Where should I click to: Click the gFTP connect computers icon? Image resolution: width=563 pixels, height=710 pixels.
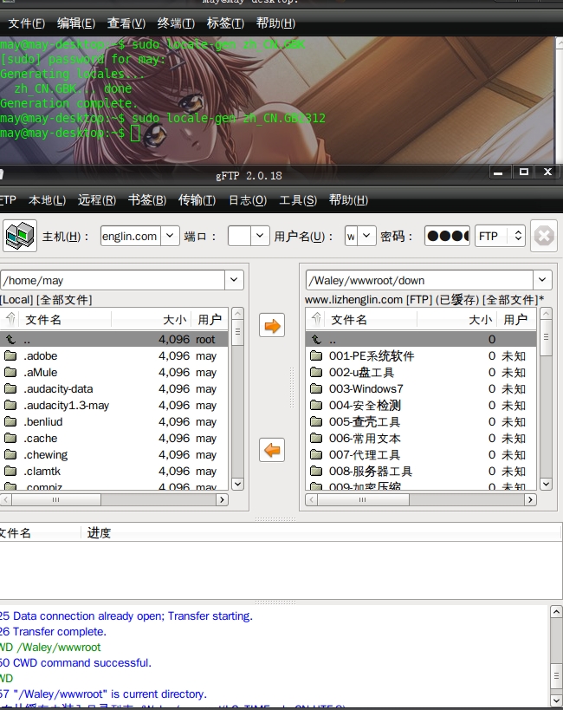coord(20,236)
